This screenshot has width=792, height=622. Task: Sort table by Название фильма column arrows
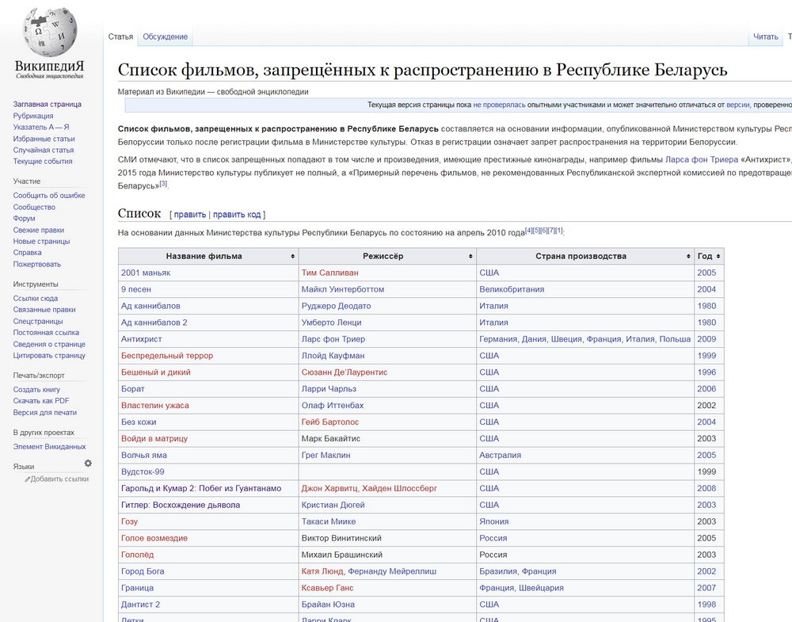tap(292, 256)
